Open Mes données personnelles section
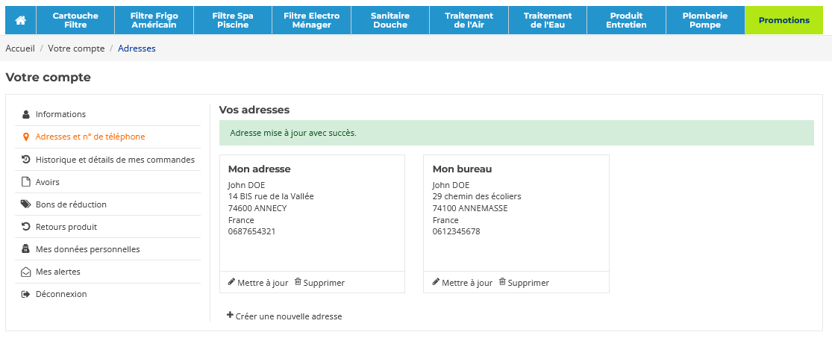The width and height of the screenshot is (832, 341). (87, 249)
